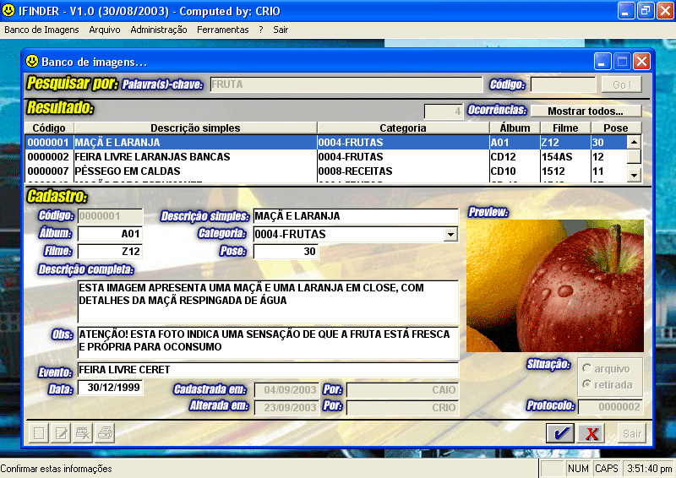The image size is (676, 478).
Task: Click the Mostrar todos... button
Action: [585, 111]
